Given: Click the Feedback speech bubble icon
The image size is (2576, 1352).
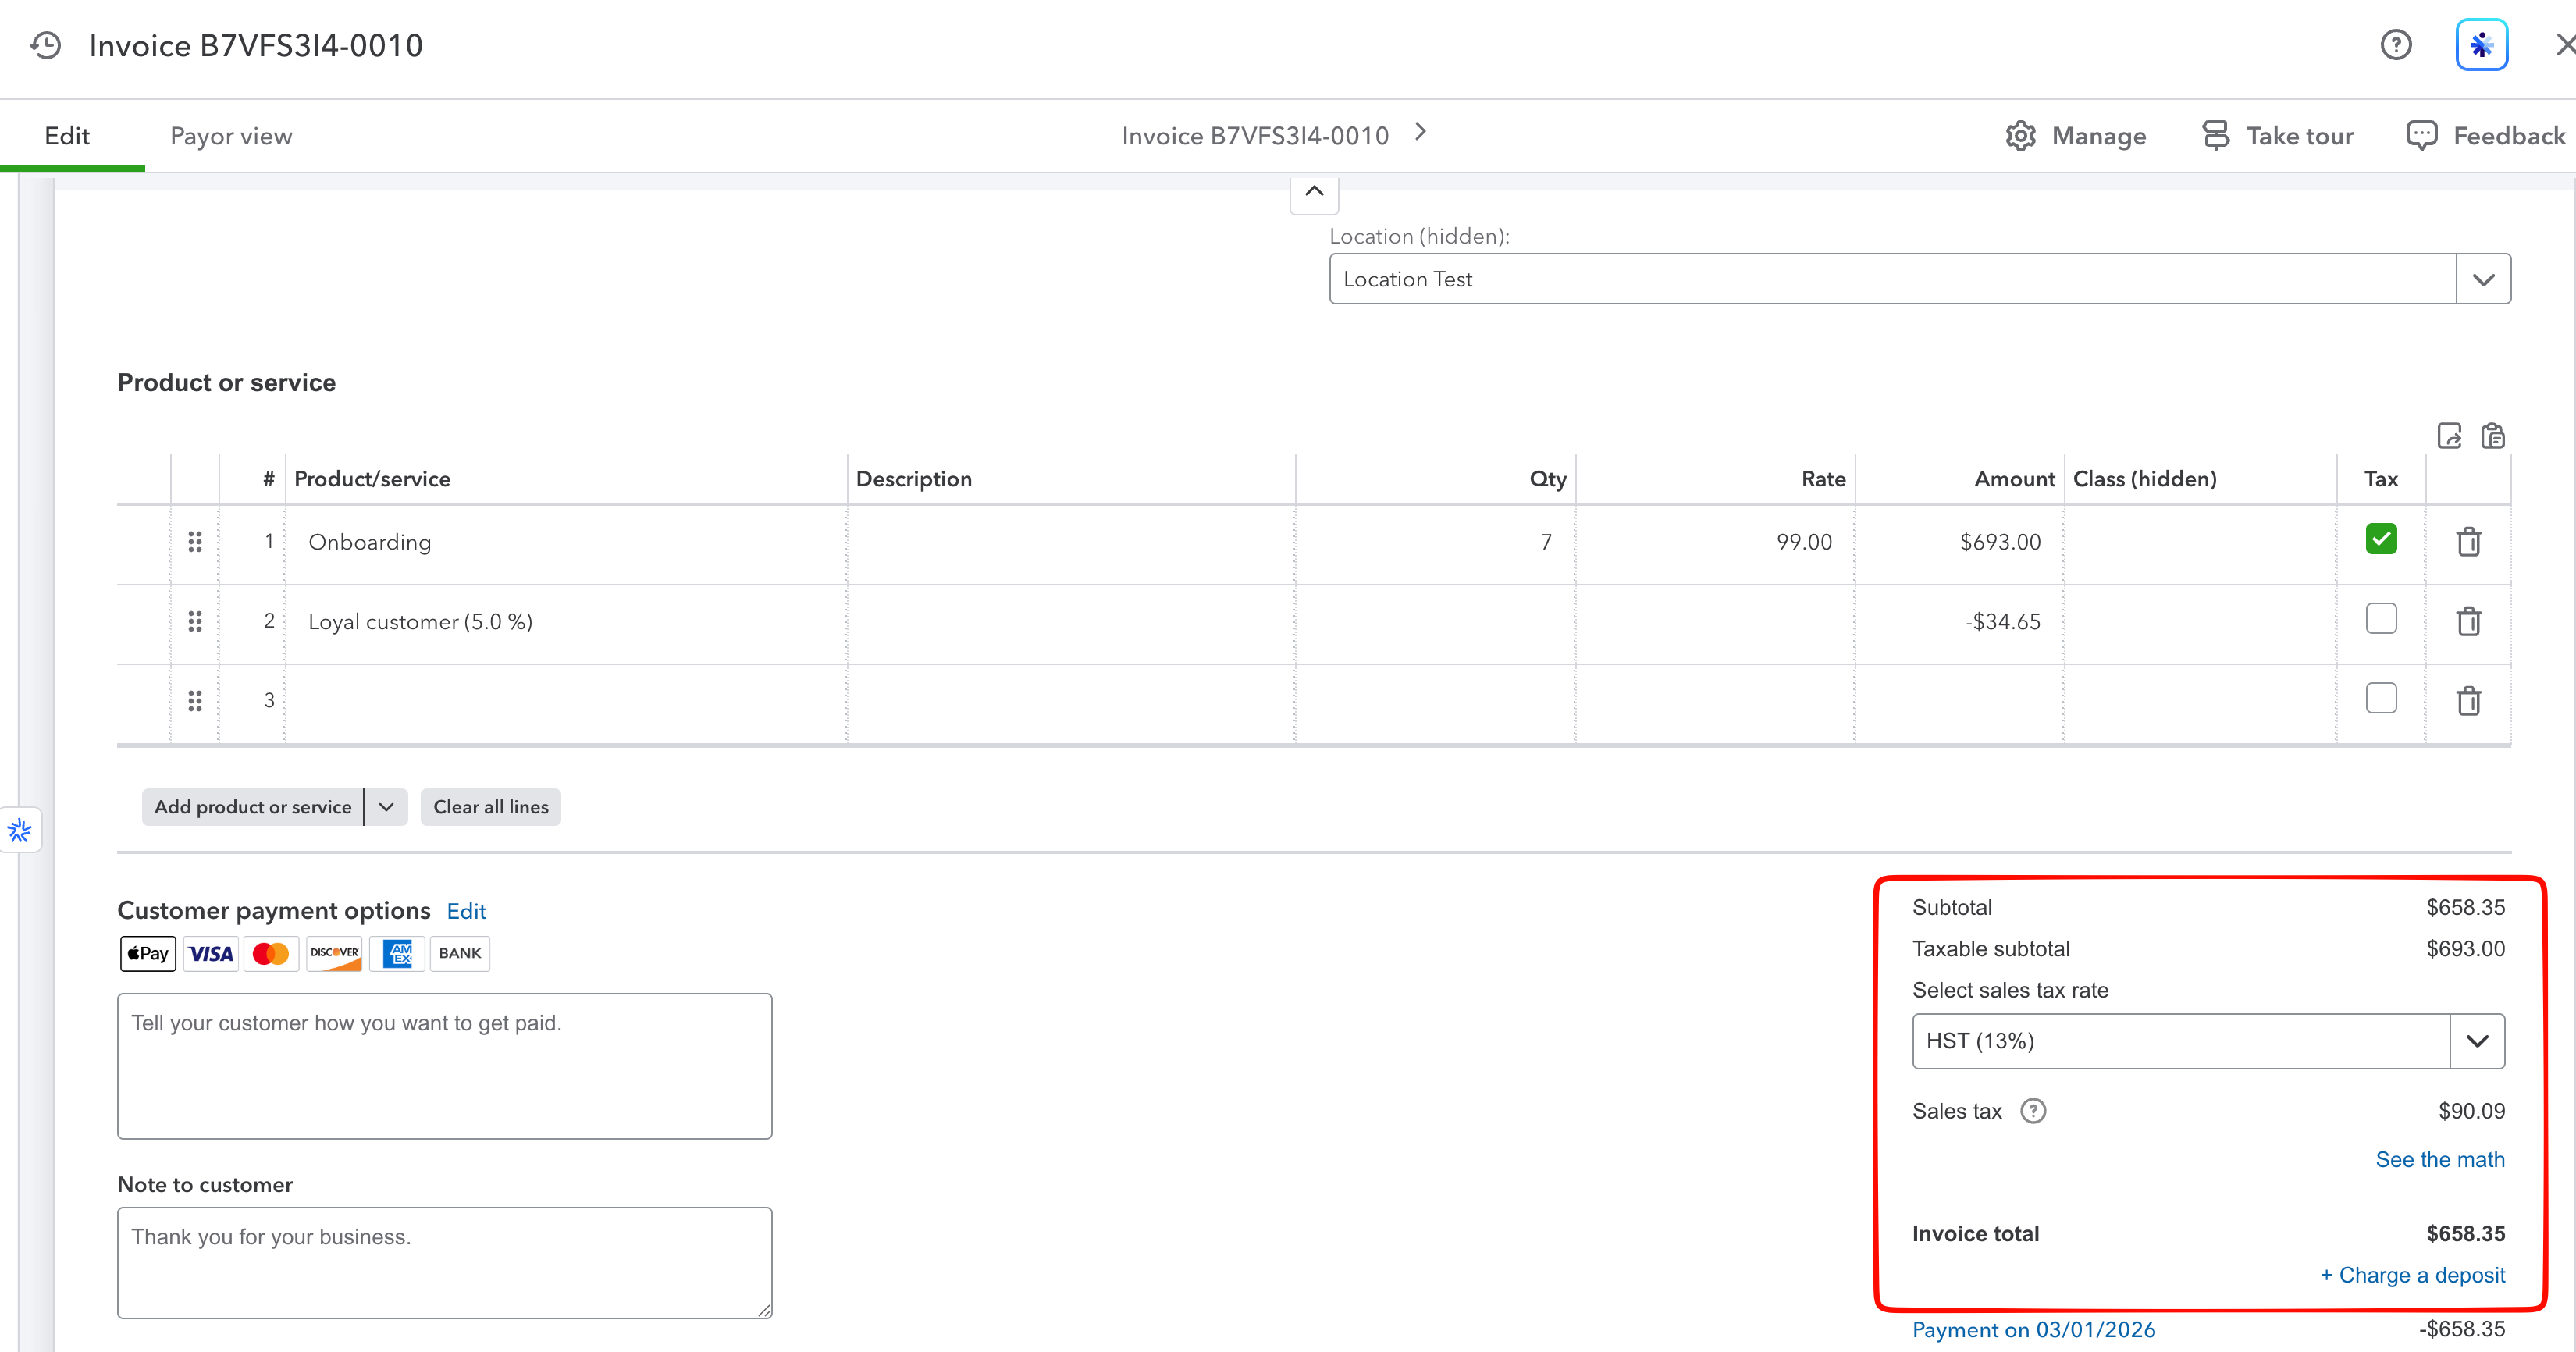Looking at the screenshot, I should click(2421, 136).
